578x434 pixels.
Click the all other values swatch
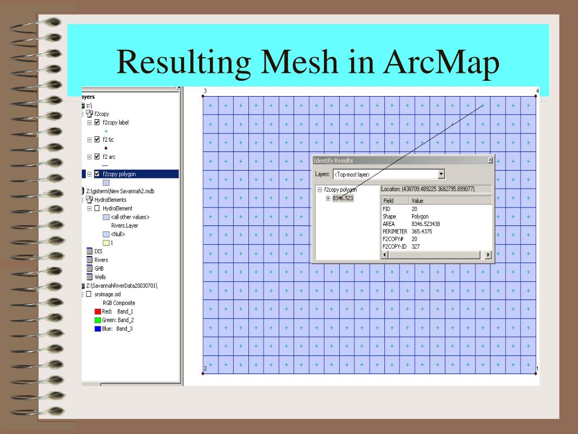[106, 217]
